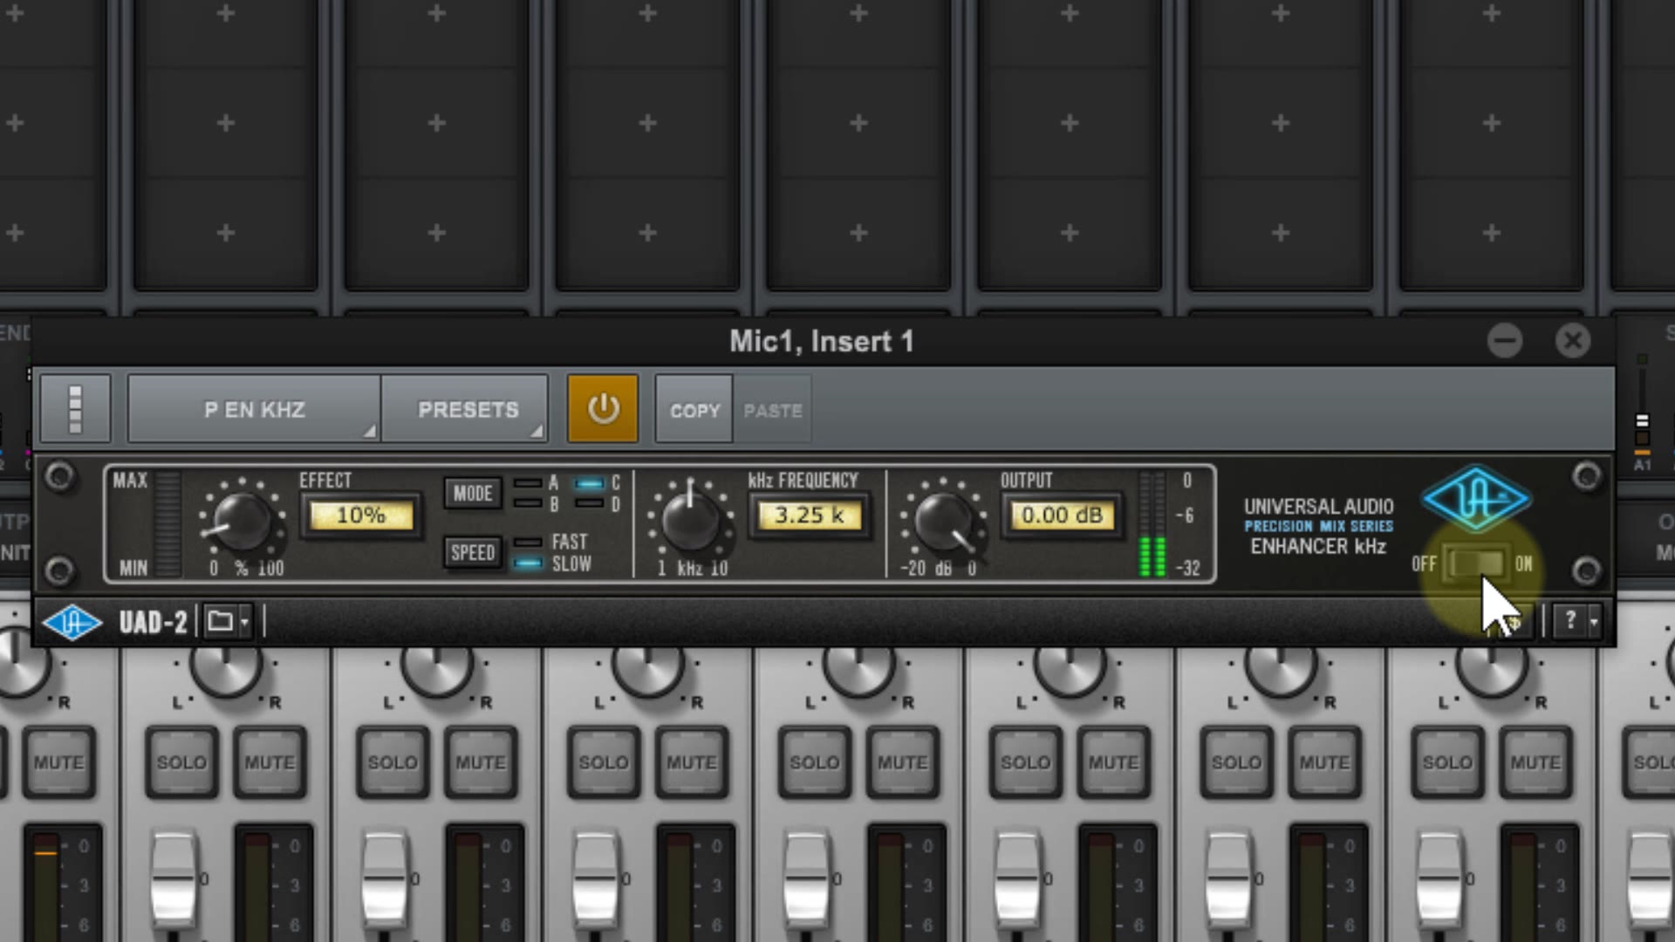The width and height of the screenshot is (1675, 942).
Task: Click the PASTE button
Action: point(772,410)
